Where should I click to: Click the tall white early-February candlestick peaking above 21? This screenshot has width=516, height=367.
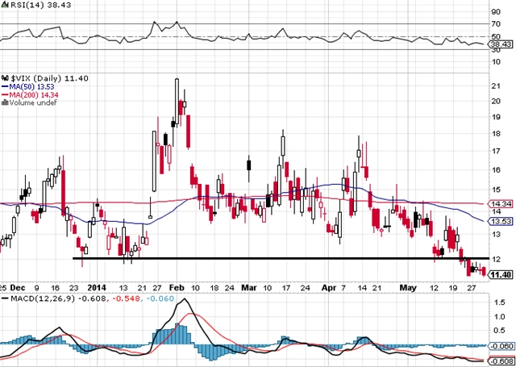[177, 102]
